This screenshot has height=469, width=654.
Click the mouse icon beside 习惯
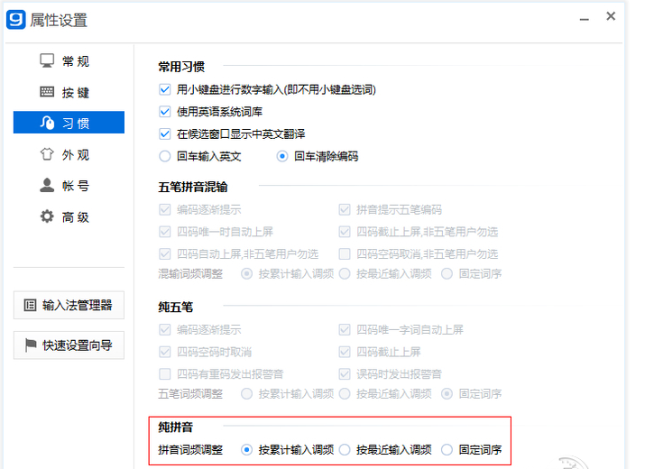[47, 123]
